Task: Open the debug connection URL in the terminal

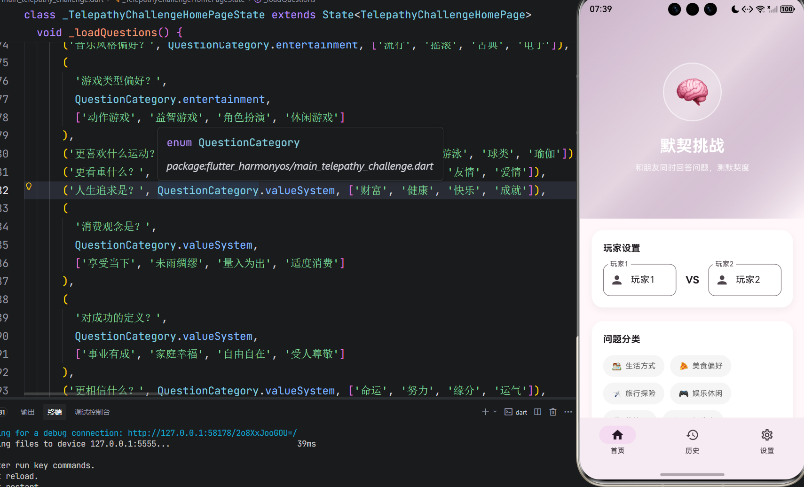Action: (x=213, y=433)
